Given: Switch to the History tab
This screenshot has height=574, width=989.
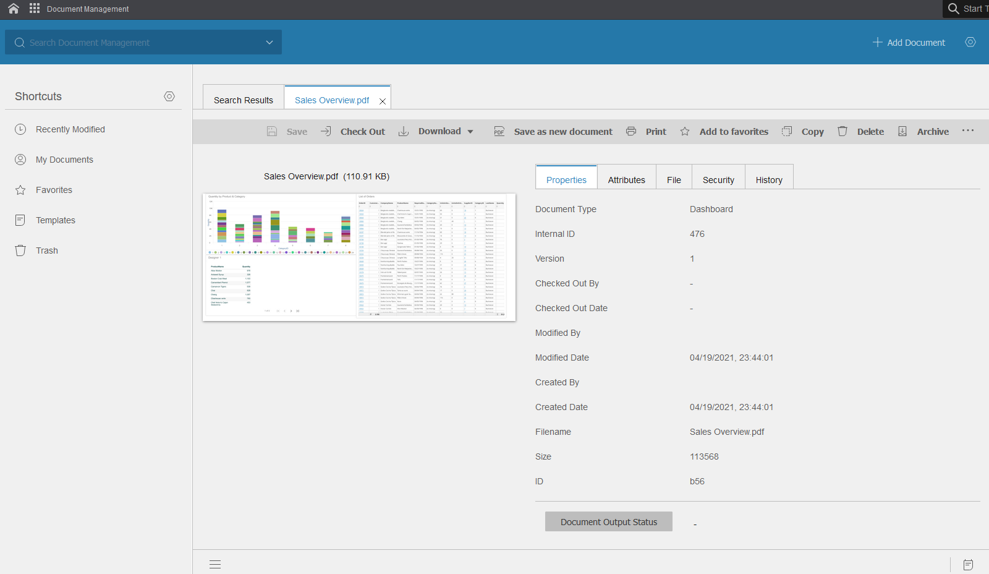Looking at the screenshot, I should (769, 180).
